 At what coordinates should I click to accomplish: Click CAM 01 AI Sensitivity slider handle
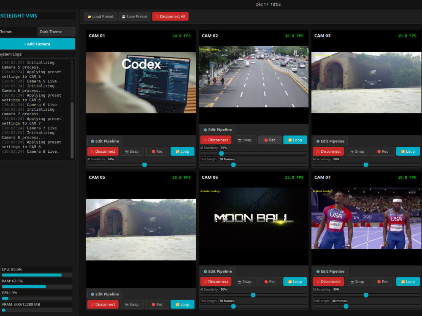pyautogui.click(x=144, y=165)
